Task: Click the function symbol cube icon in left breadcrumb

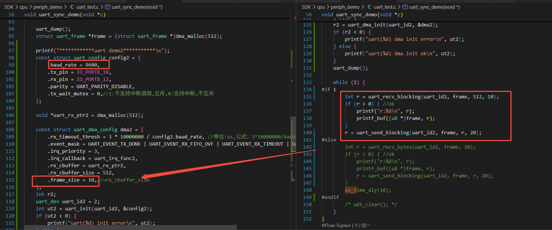Action: [107, 7]
